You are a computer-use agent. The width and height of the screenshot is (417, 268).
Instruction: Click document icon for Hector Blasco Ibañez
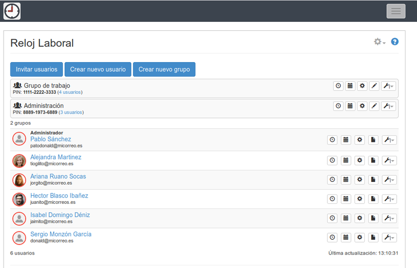coord(373,199)
